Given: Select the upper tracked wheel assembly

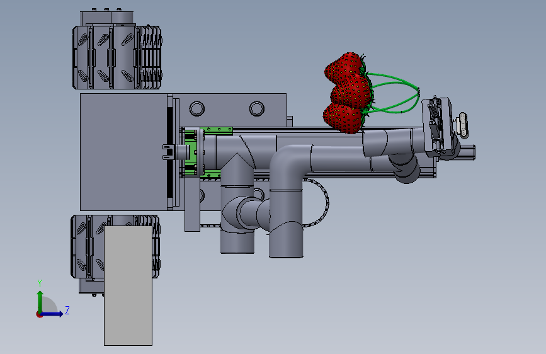Looking at the screenshot, I should coord(117,57).
